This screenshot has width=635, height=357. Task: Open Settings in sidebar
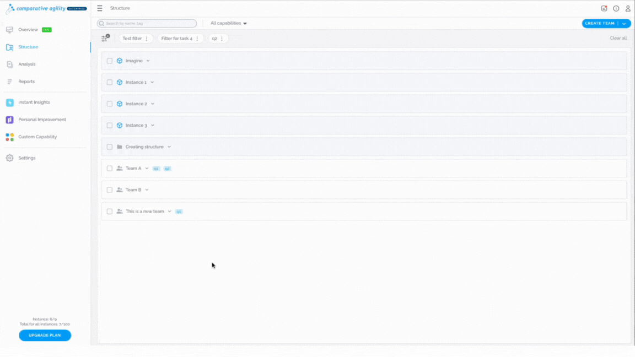(26, 158)
